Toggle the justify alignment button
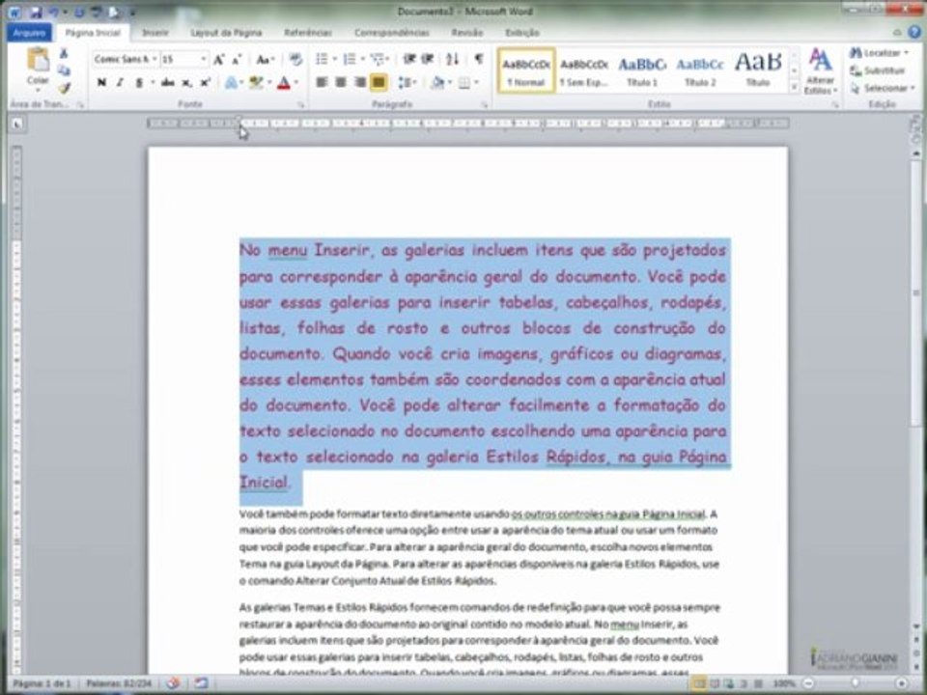The width and height of the screenshot is (927, 695). (379, 82)
